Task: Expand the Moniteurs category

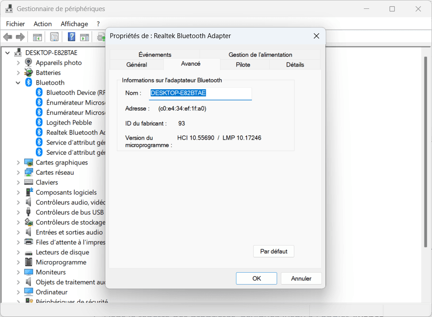Action: (18, 272)
